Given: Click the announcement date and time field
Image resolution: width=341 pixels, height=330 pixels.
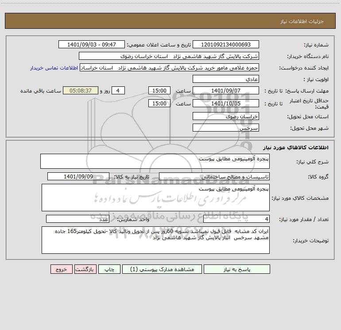Looking at the screenshot, I should pyautogui.click(x=92, y=44).
